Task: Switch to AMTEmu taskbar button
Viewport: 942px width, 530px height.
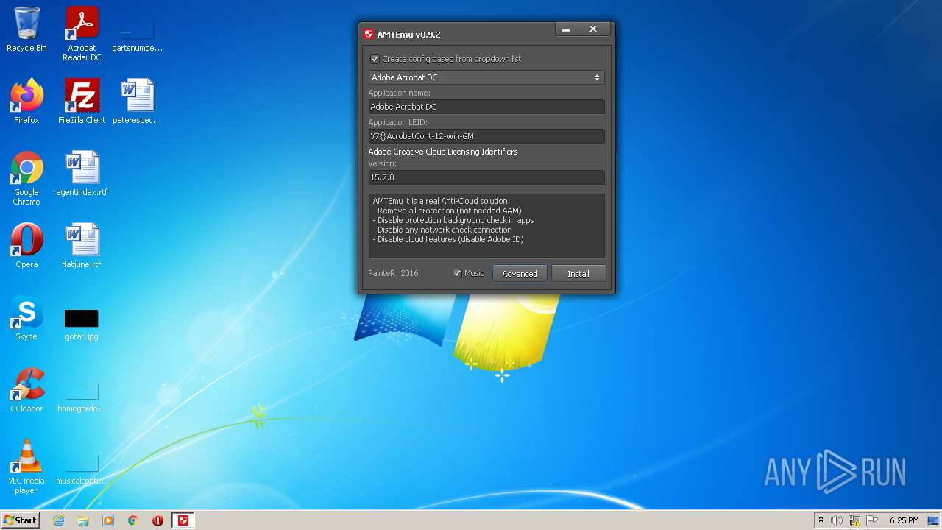Action: click(x=183, y=520)
